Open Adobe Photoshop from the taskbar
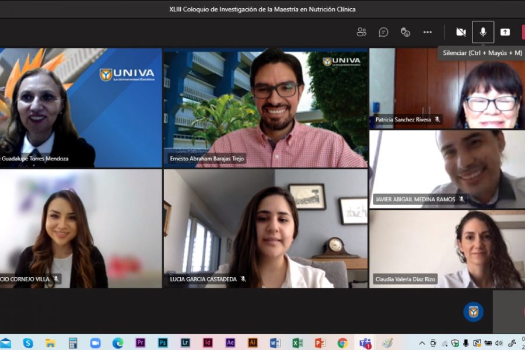The width and height of the screenshot is (525, 350). click(163, 342)
